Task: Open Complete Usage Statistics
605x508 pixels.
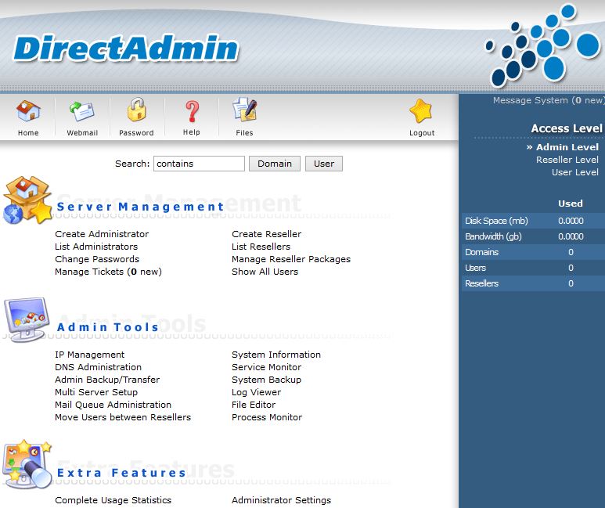Action: 113,500
